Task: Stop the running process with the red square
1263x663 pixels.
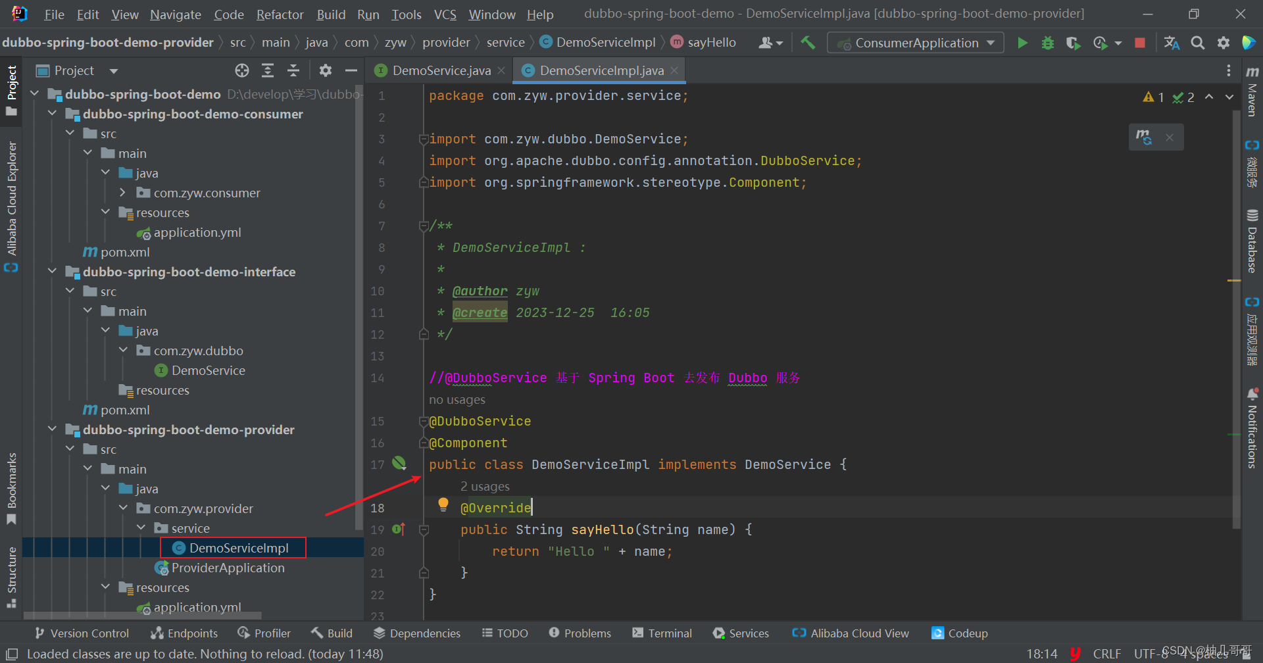Action: click(x=1140, y=43)
